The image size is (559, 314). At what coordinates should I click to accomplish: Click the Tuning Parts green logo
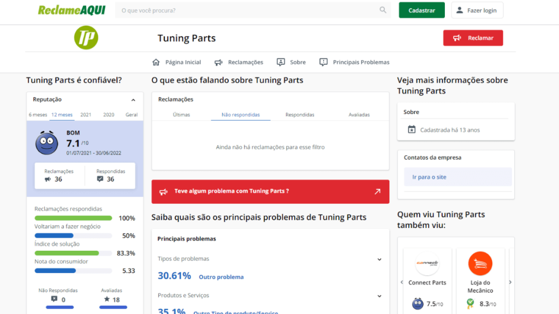[86, 38]
